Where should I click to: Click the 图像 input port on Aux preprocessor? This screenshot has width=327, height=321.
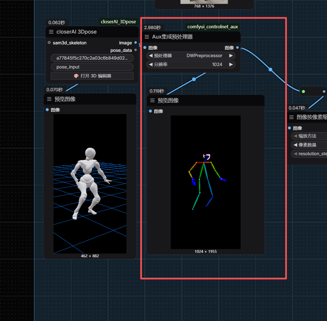pyautogui.click(x=145, y=48)
